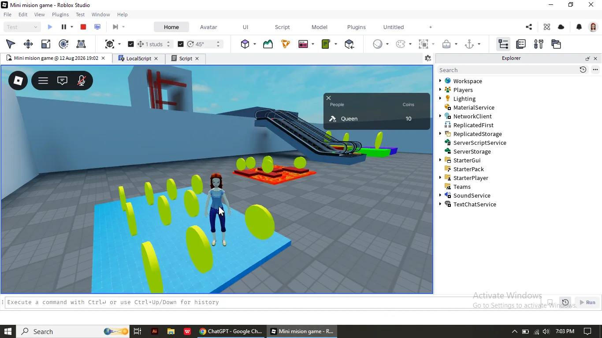Open ChatGPT Chrome window from taskbar
Screen dimensions: 602x338
pos(230,331)
